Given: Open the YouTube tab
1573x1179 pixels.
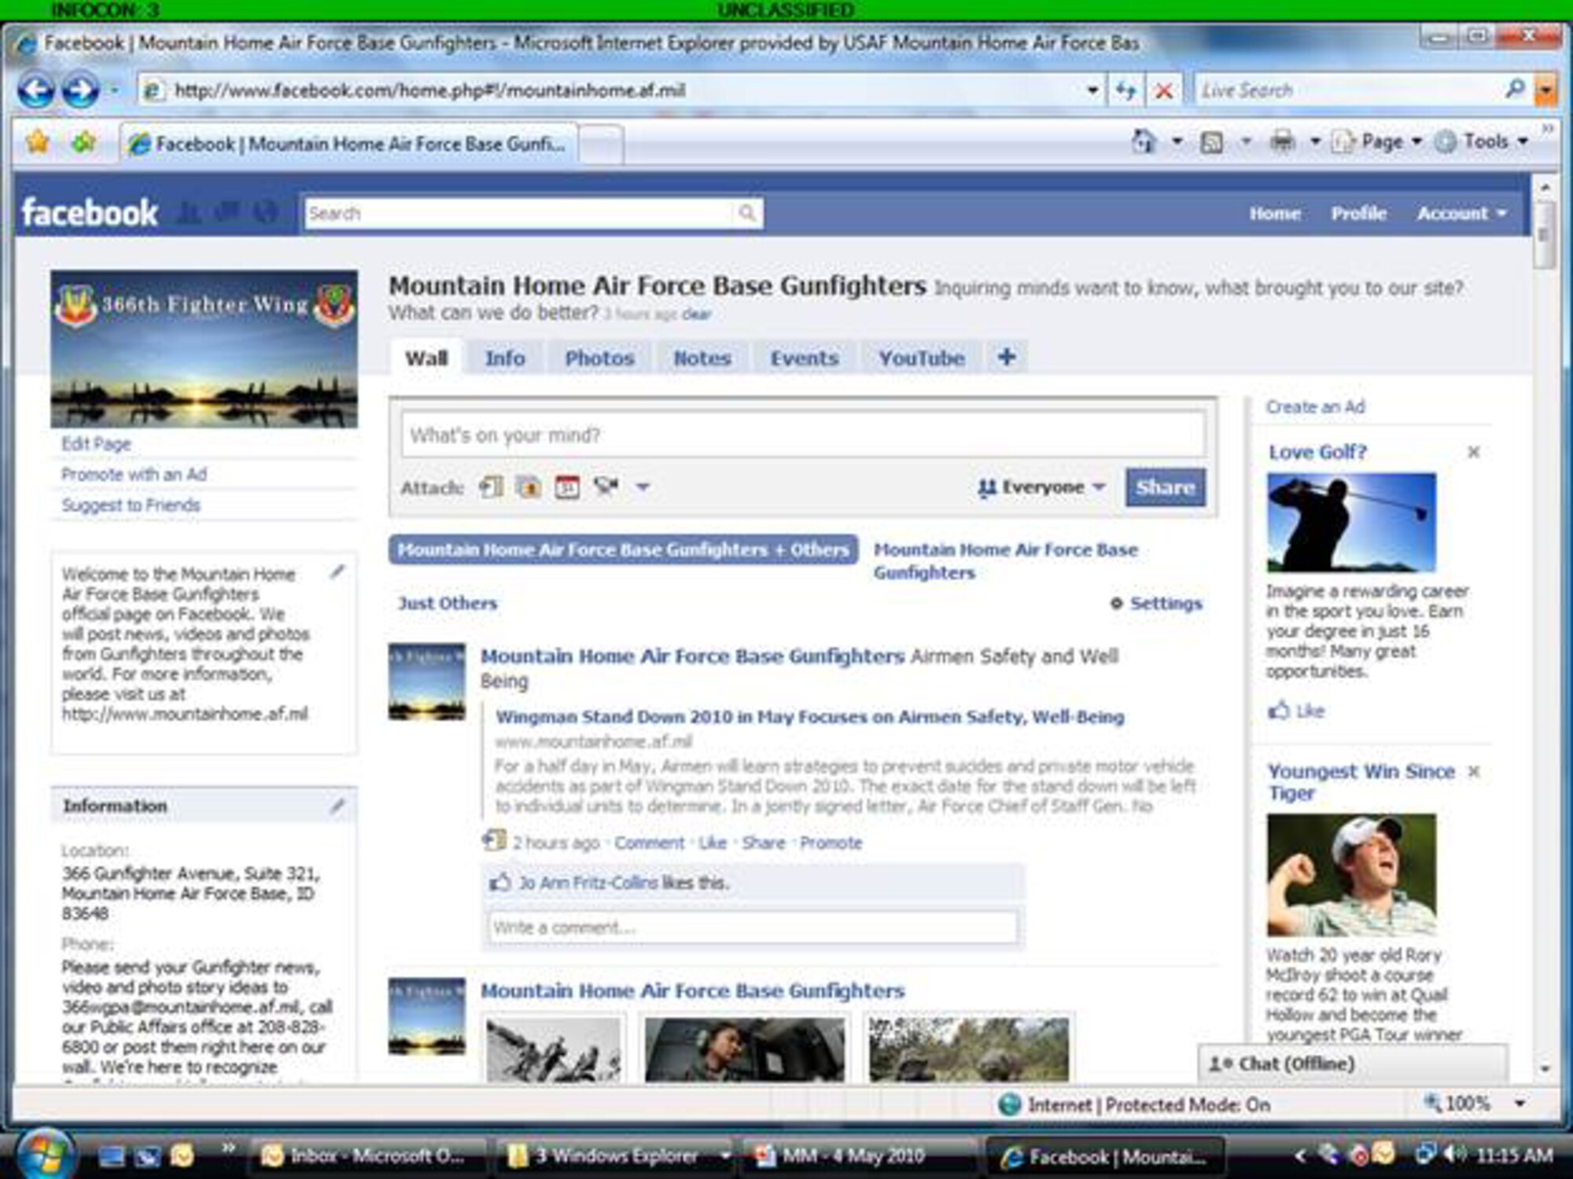Looking at the screenshot, I should pyautogui.click(x=921, y=358).
